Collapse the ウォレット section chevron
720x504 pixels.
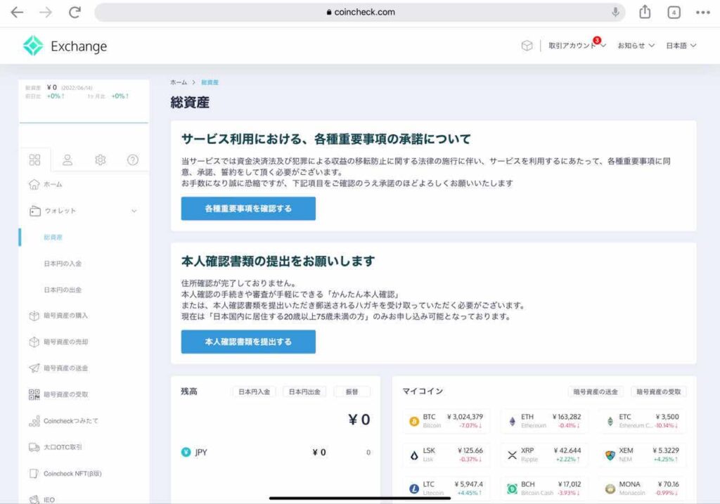134,211
